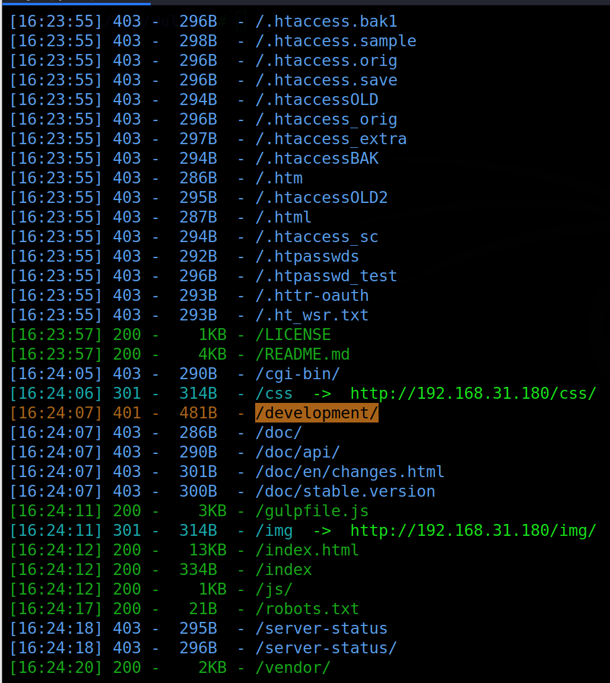Select the [16:24:20] timestamp
This screenshot has height=683, width=610.
pos(56,668)
